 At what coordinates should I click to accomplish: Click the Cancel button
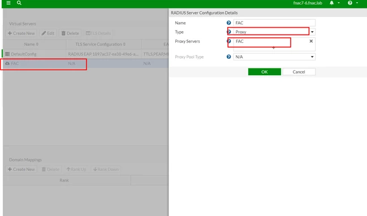[x=299, y=72]
